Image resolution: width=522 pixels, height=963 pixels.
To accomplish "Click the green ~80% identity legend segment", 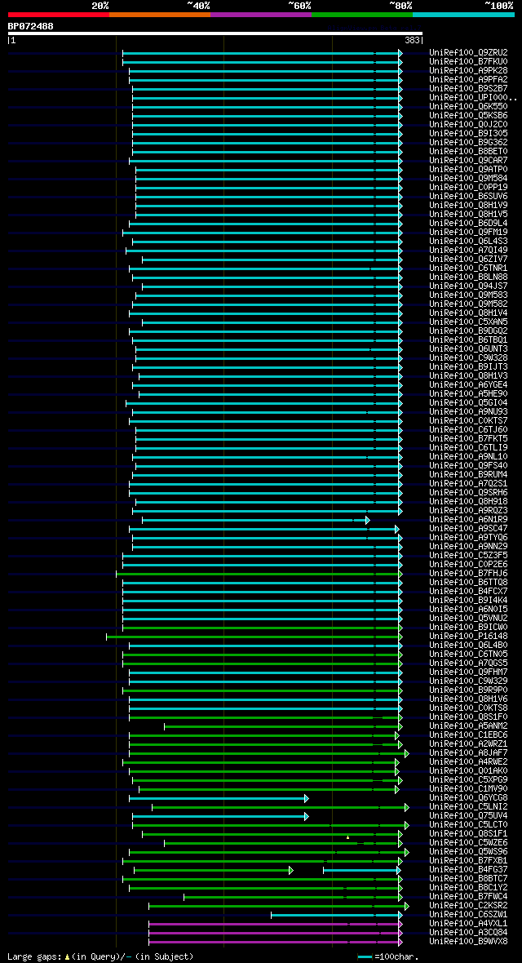I will (x=362, y=14).
